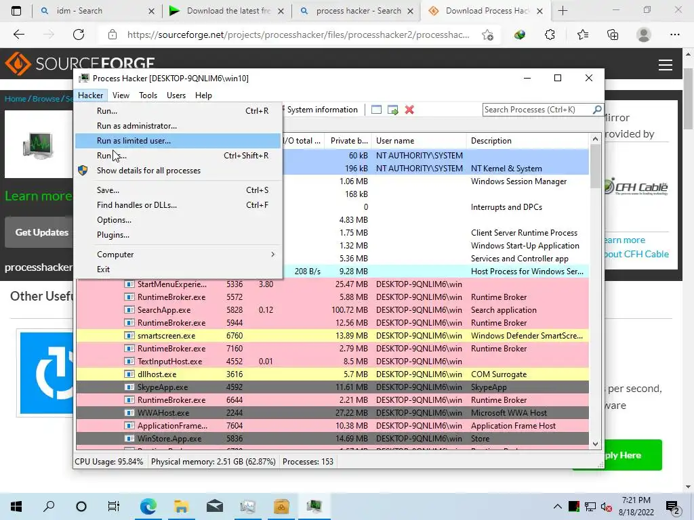Go back in the browser
The width and height of the screenshot is (694, 520).
click(18, 35)
